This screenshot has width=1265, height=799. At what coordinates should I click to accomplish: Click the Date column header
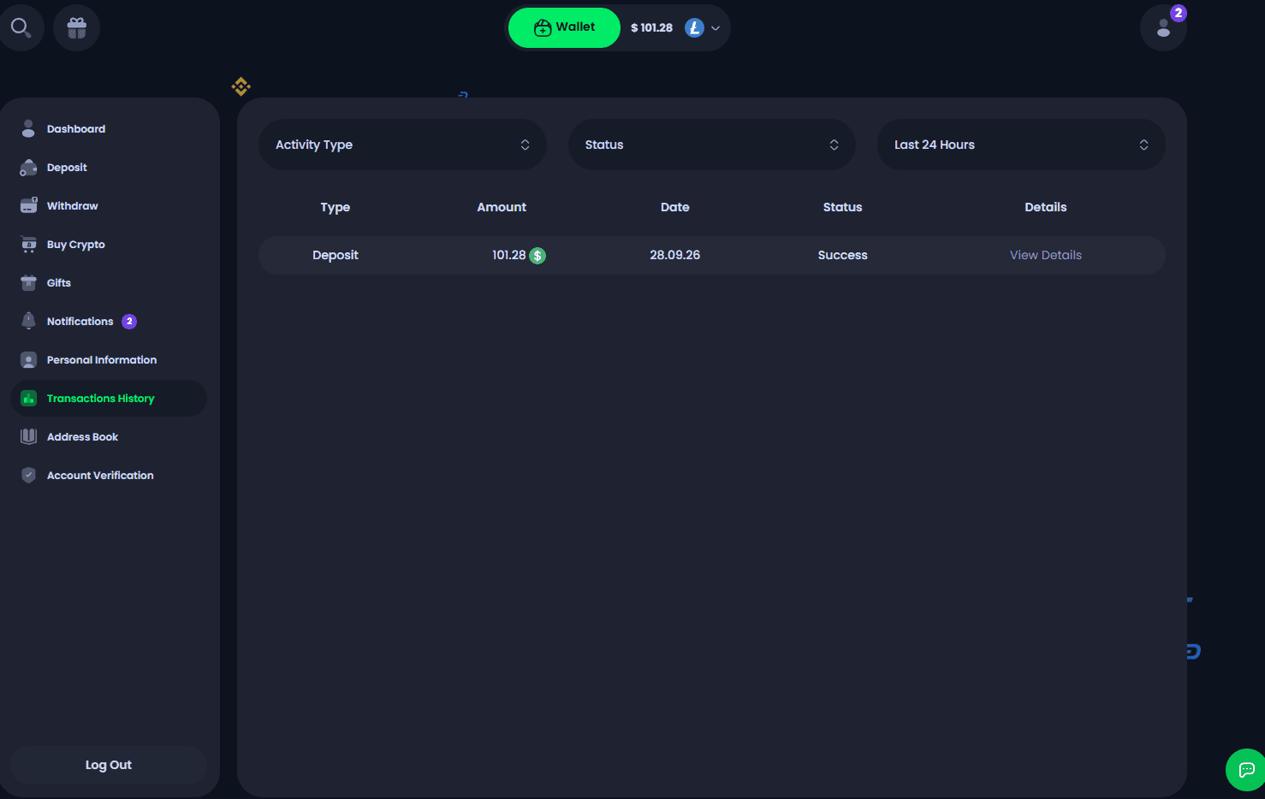click(674, 207)
